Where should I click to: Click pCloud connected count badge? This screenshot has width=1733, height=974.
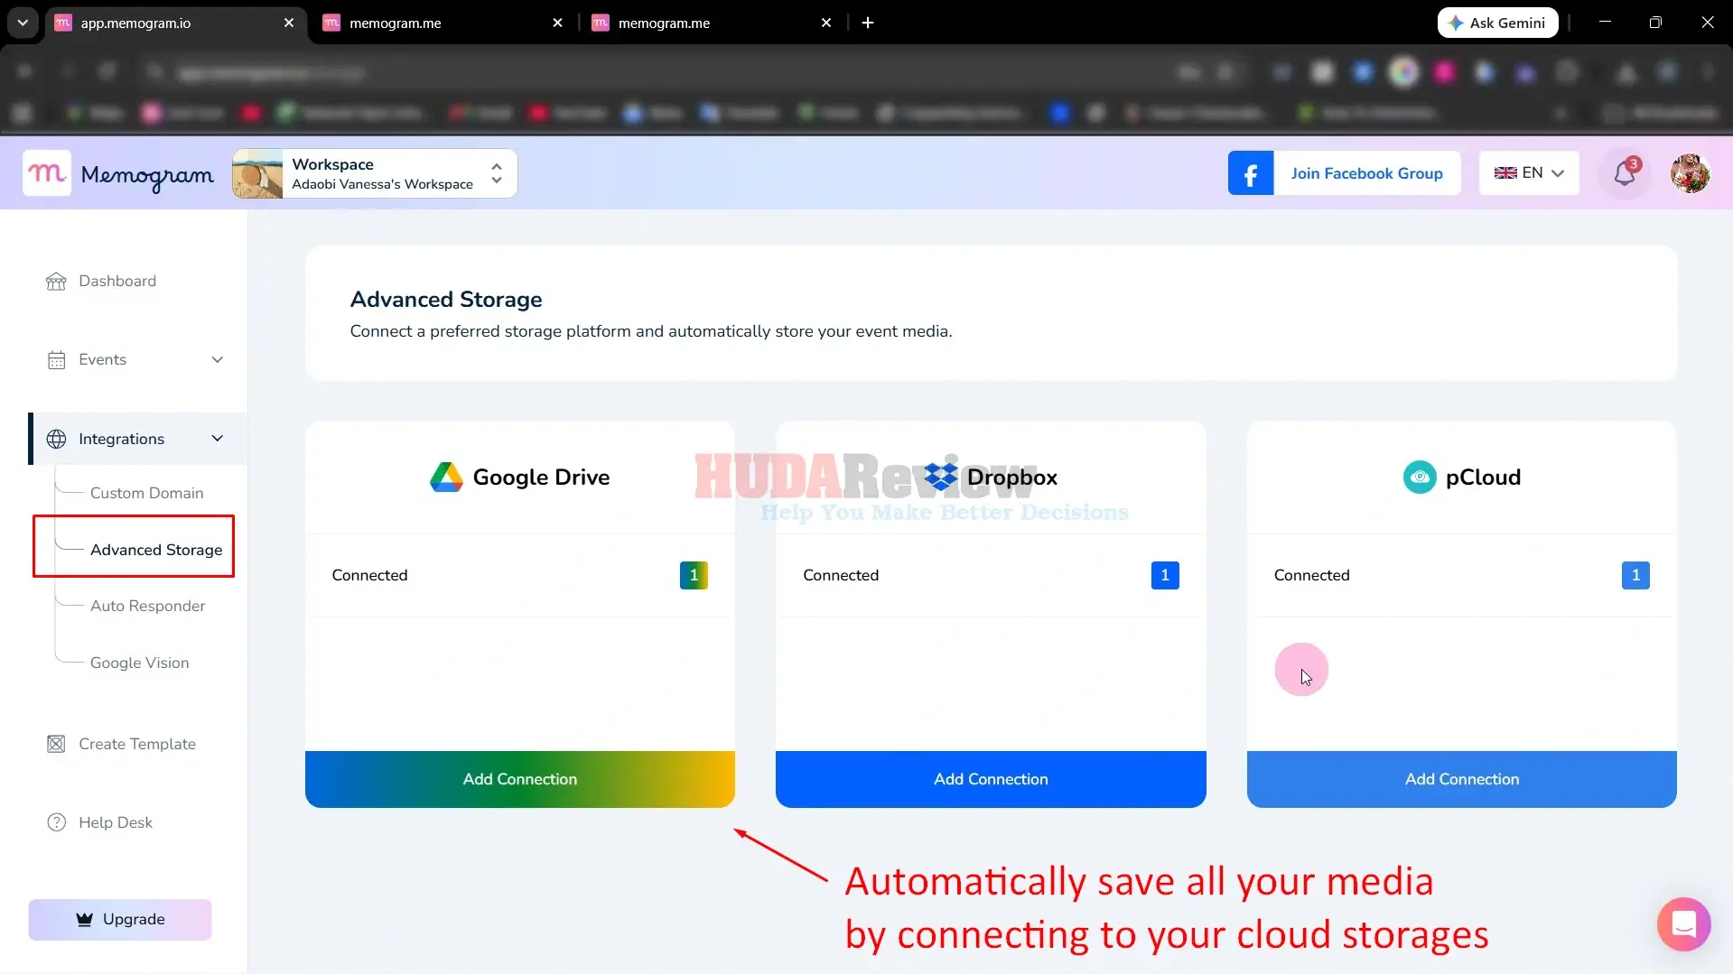(1635, 575)
